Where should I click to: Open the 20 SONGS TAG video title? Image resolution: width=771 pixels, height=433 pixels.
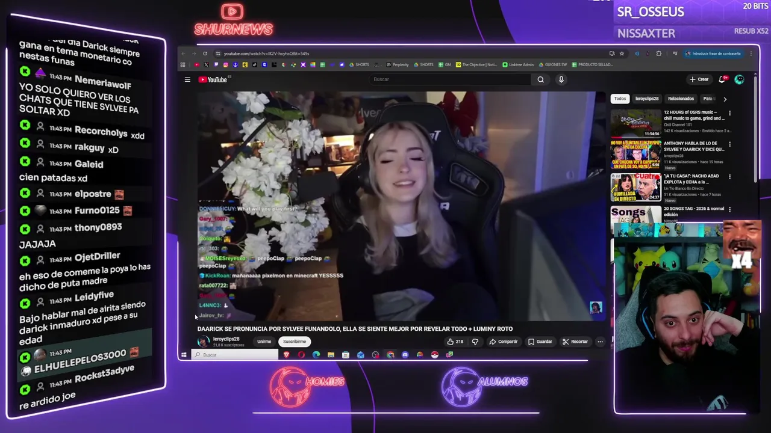(x=694, y=211)
